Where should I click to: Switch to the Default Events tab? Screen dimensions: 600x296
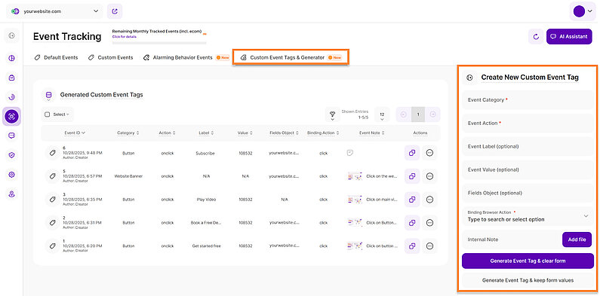click(56, 58)
